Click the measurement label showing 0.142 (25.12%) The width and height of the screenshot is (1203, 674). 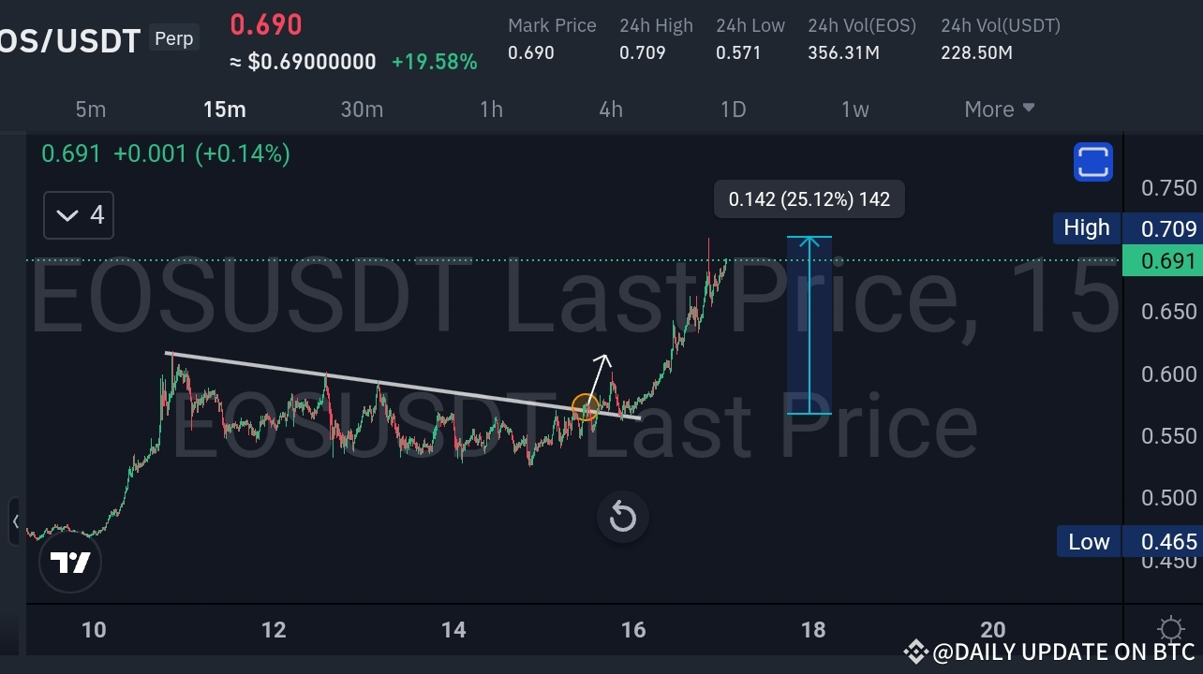(808, 198)
